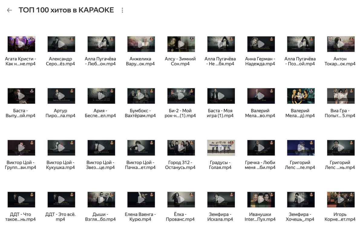Viewport: 363px width, 228px height.
Task: Open the Ария - Беспе...ел.mp4 thumbnail
Action: tap(101, 96)
